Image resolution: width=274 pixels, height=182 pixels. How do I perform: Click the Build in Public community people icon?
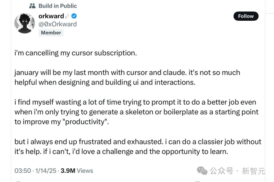tap(32, 6)
